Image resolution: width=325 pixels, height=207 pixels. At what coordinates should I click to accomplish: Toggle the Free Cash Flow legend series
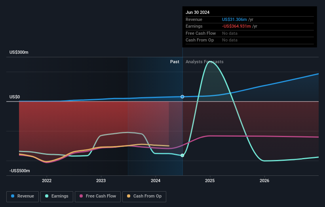coord(98,196)
